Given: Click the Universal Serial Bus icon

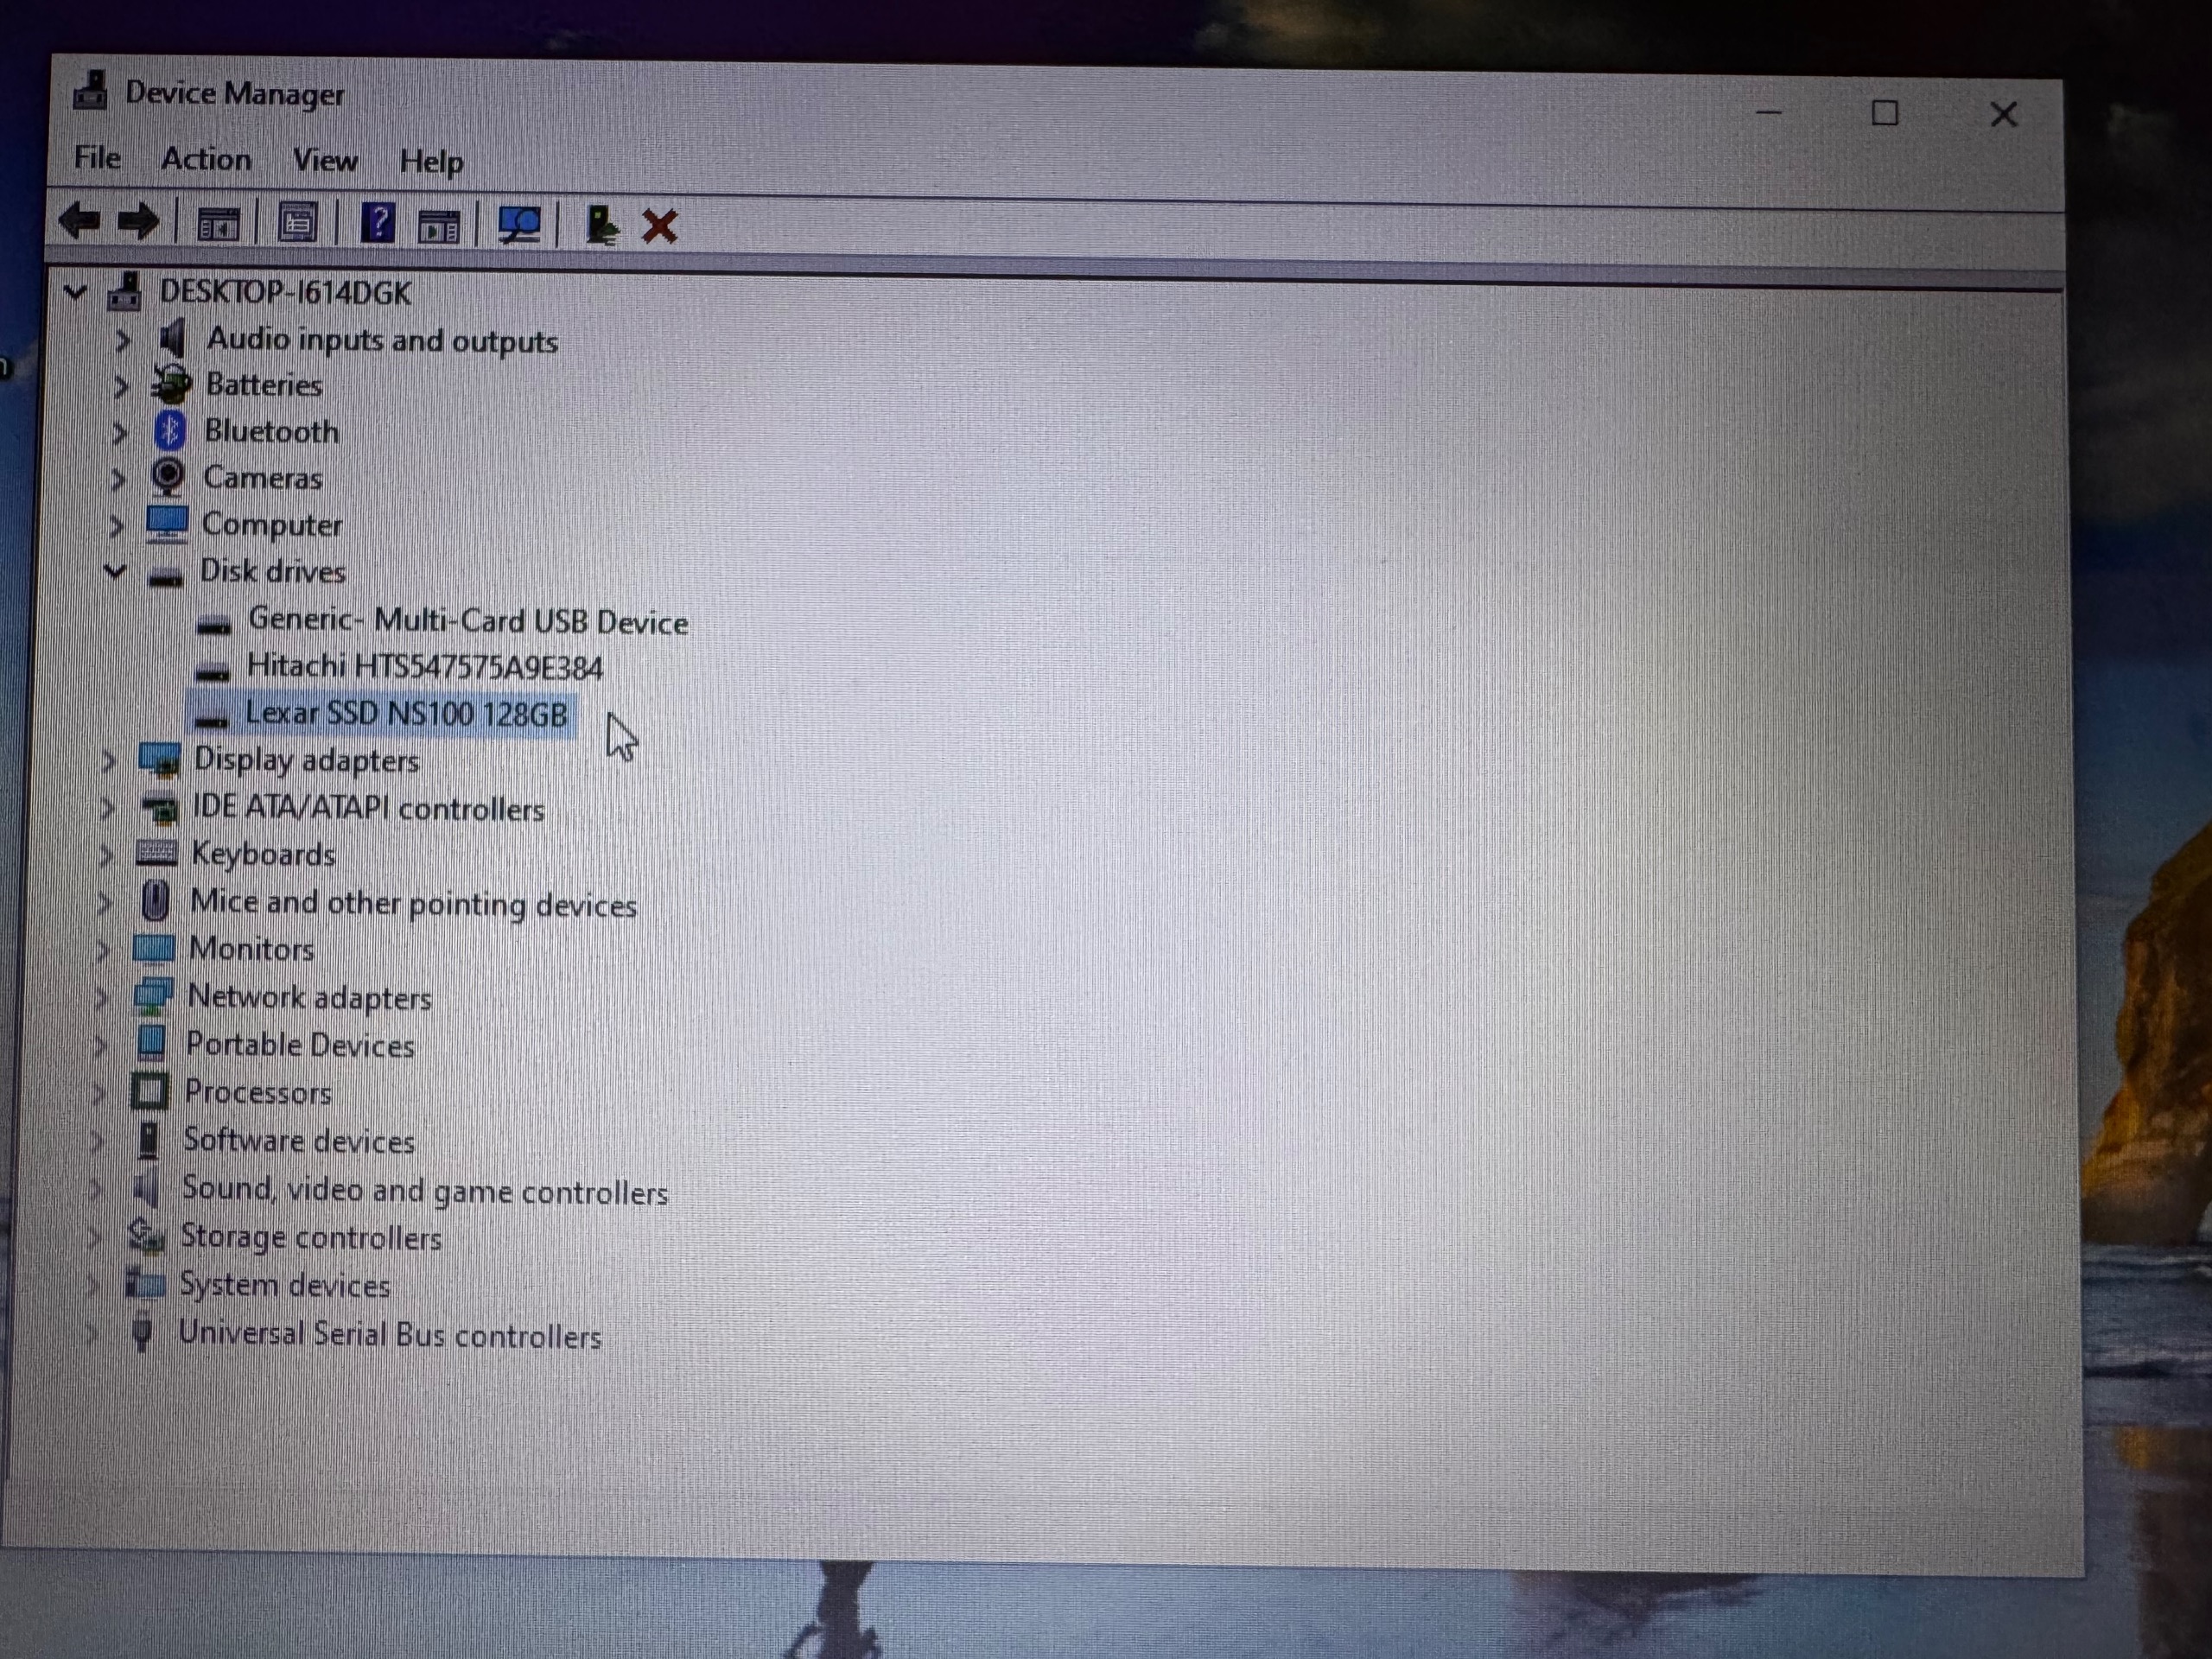Looking at the screenshot, I should (143, 1332).
